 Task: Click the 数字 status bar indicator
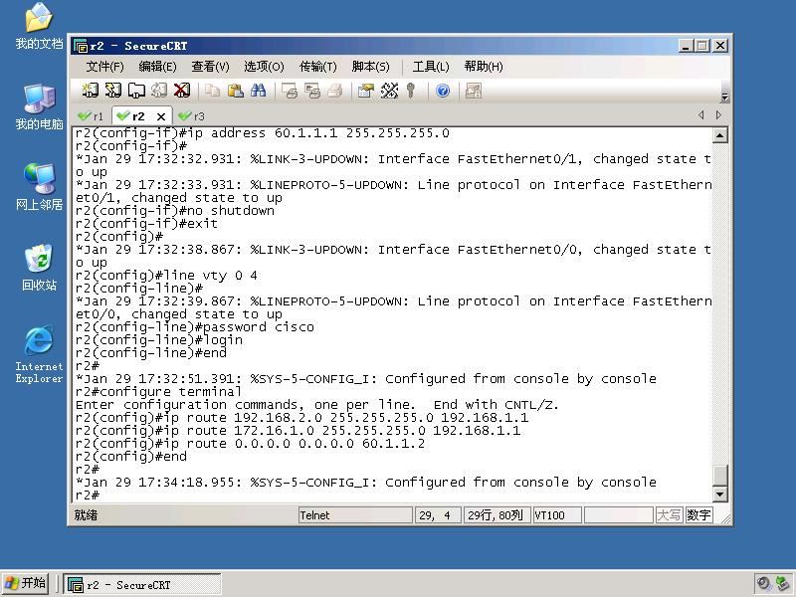[699, 515]
